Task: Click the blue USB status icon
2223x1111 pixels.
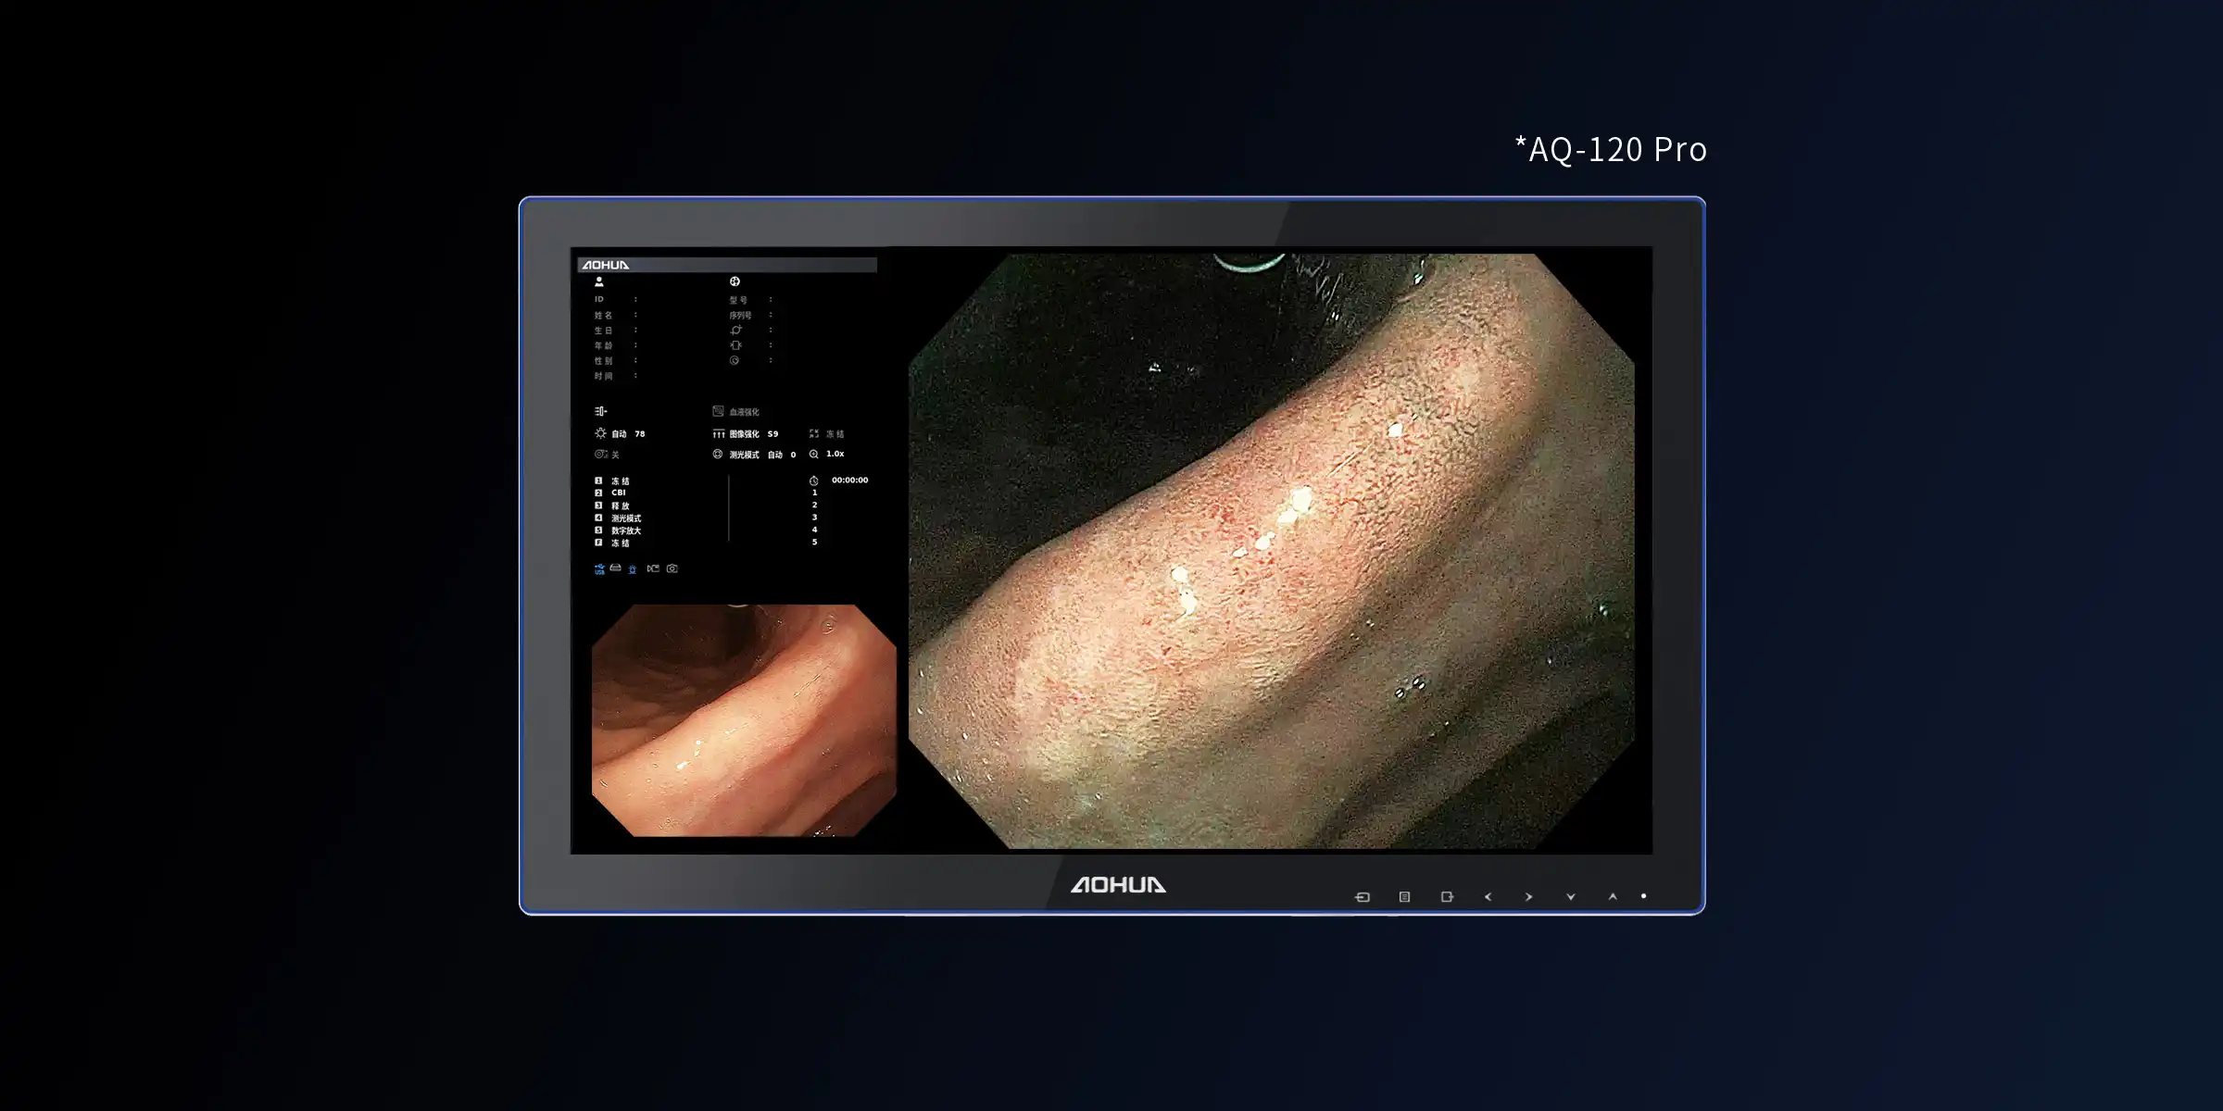Action: [599, 569]
